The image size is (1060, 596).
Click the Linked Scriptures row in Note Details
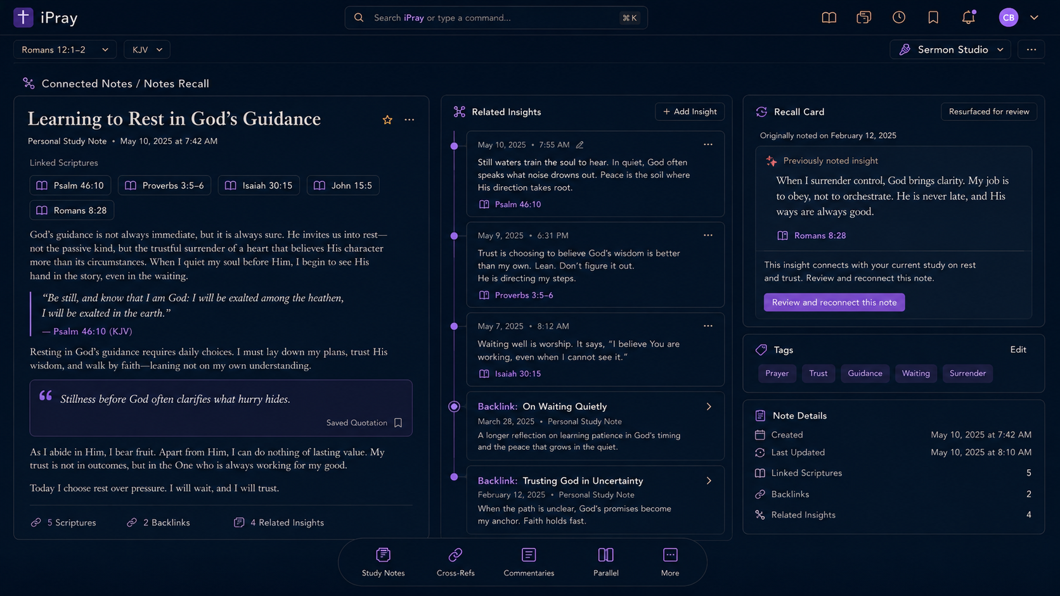pos(893,473)
